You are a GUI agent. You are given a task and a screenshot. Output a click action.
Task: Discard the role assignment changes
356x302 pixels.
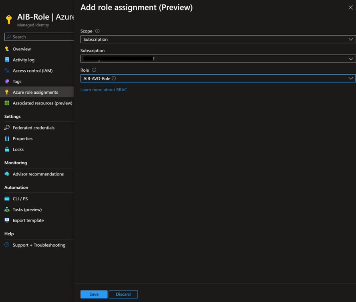[x=123, y=294]
